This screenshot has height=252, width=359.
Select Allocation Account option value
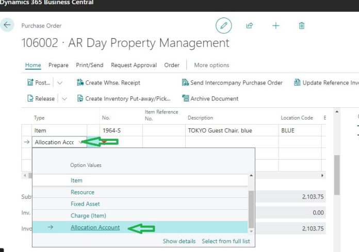(95, 227)
